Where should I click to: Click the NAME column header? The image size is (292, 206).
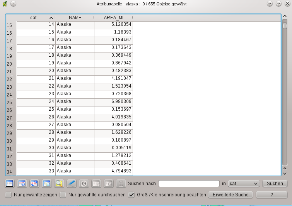[x=75, y=18]
